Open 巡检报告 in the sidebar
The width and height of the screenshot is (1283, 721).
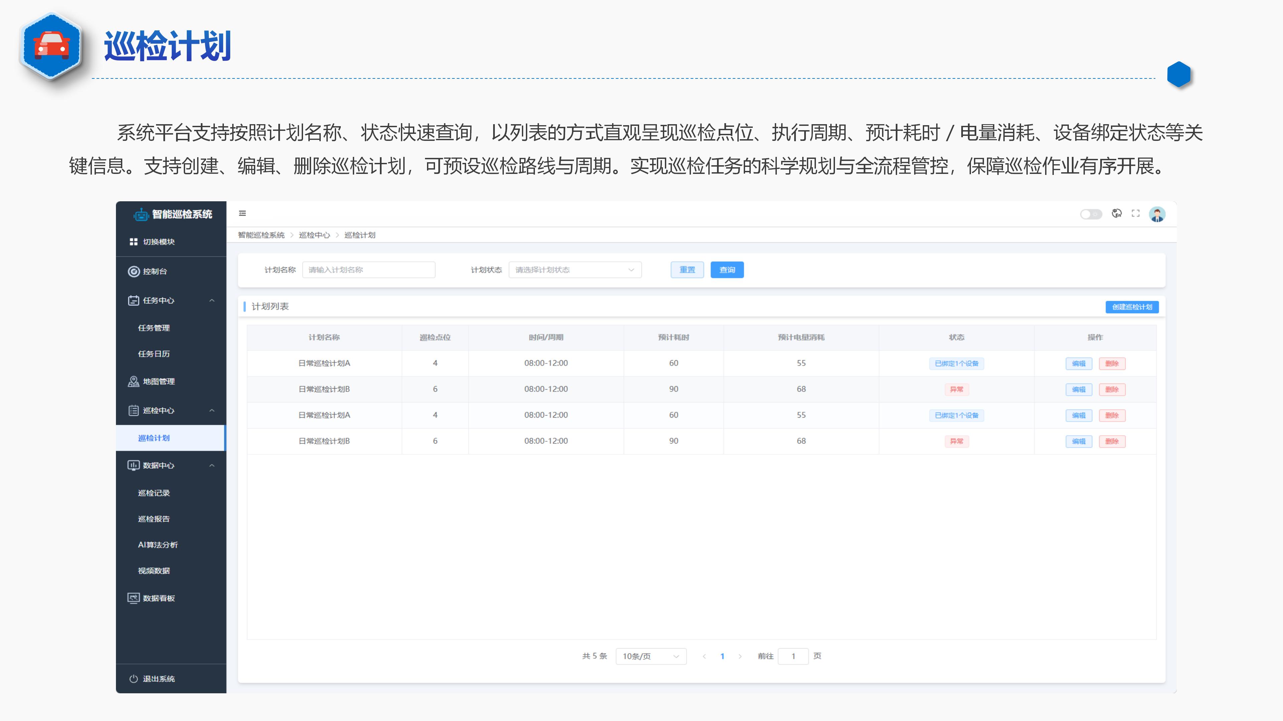coord(154,519)
